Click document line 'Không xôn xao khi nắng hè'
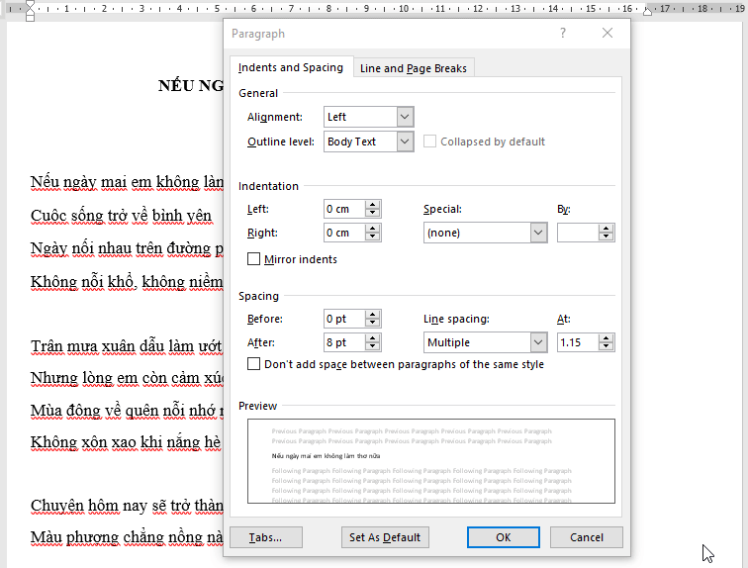 (126, 442)
